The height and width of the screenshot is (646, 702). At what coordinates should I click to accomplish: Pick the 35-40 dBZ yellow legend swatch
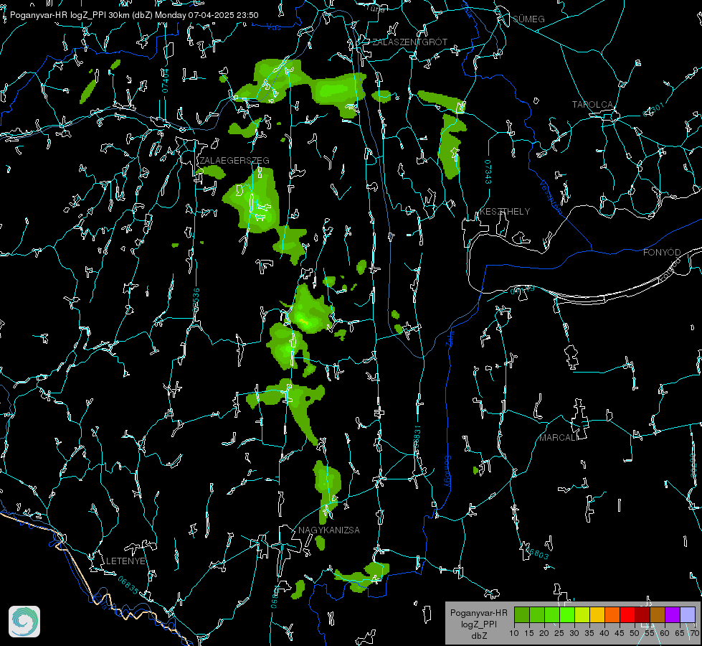coord(597,614)
